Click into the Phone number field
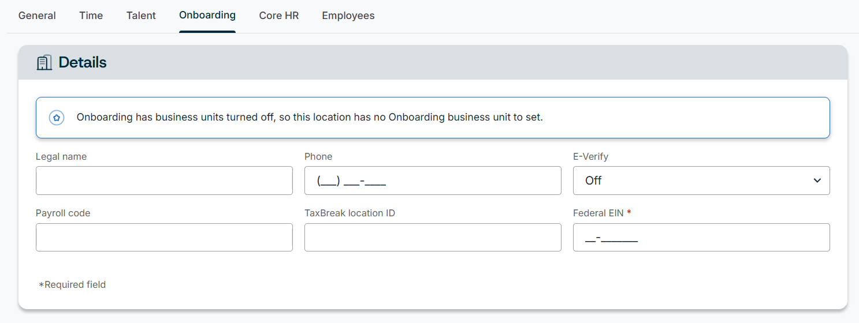Screen dimensions: 859x323 tap(433, 181)
